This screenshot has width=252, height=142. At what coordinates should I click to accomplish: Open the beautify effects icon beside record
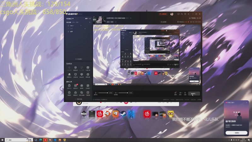(175, 93)
